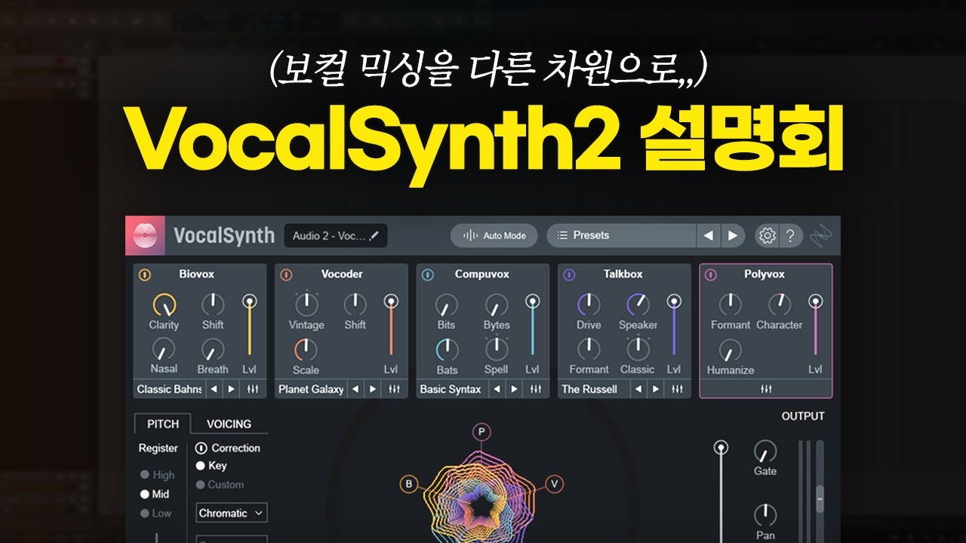The width and height of the screenshot is (966, 543).
Task: Select previous Talkbox preset arrow
Action: click(x=638, y=389)
